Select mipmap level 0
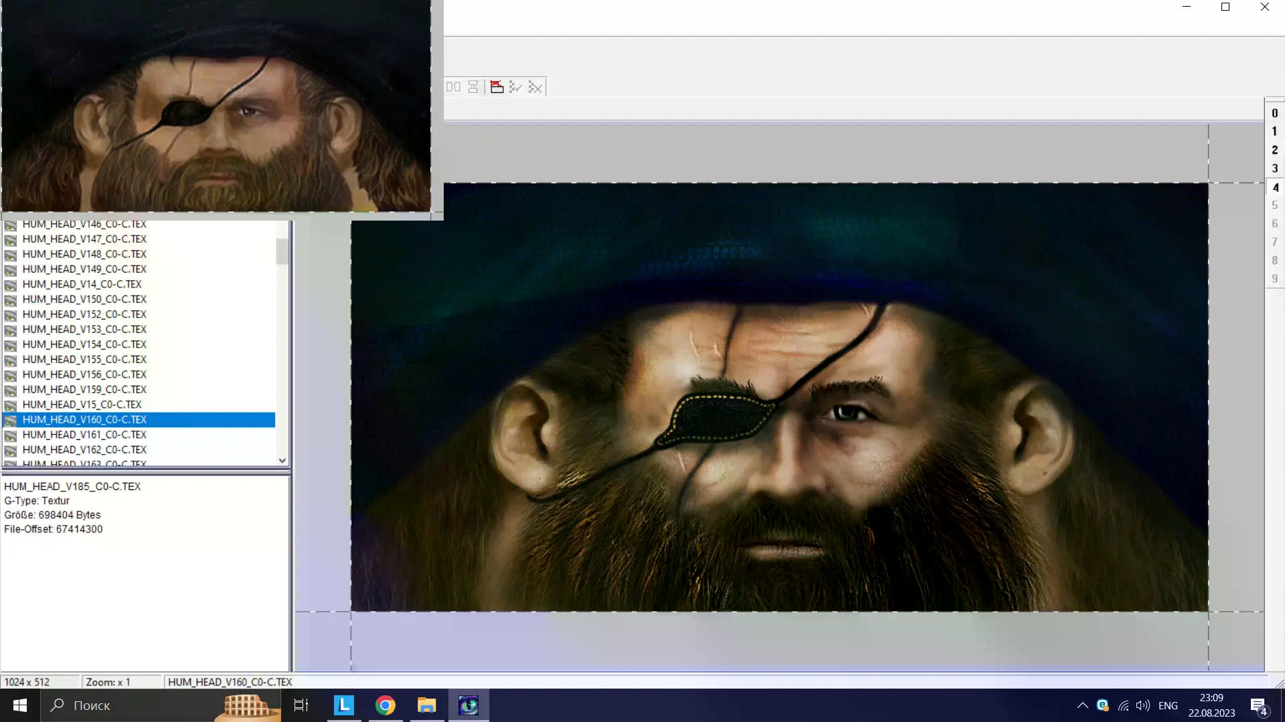This screenshot has height=722, width=1285. click(1274, 113)
